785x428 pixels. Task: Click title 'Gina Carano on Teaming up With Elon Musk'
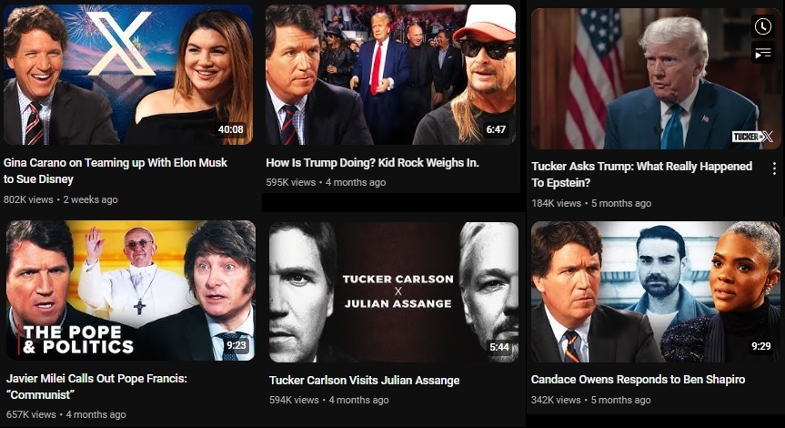(116, 162)
